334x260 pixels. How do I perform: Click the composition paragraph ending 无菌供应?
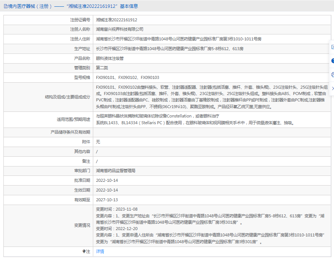coord(212,97)
